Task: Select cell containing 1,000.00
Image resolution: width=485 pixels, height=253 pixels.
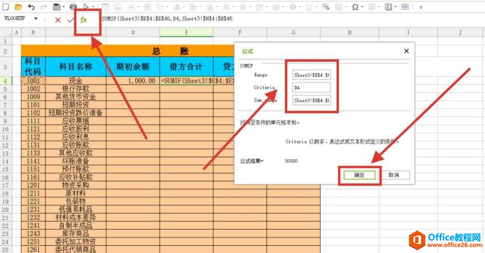Action: coord(133,81)
